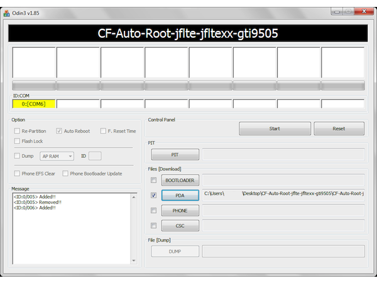
Task: Select the yellow 0:[COM6] port slot
Action: [34, 104]
